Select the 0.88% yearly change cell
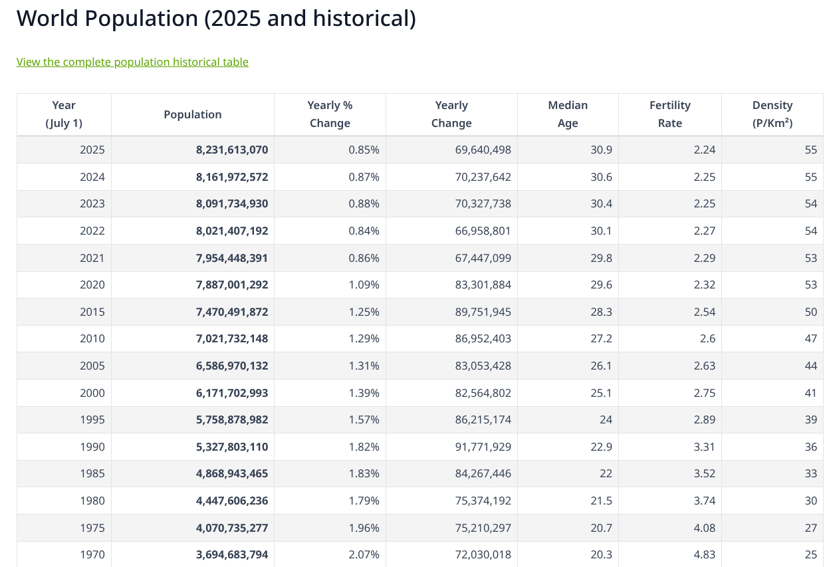The height and width of the screenshot is (567, 827). 330,203
